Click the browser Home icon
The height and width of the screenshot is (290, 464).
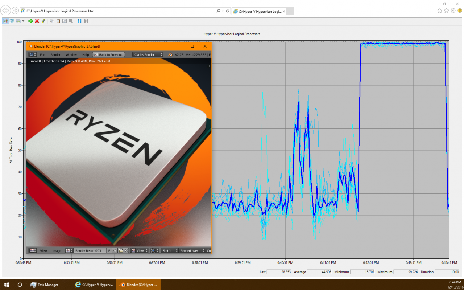[x=440, y=11]
